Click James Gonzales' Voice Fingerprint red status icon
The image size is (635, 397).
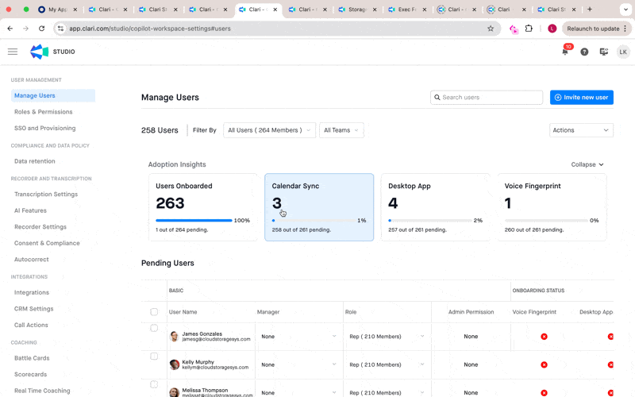coord(544,336)
